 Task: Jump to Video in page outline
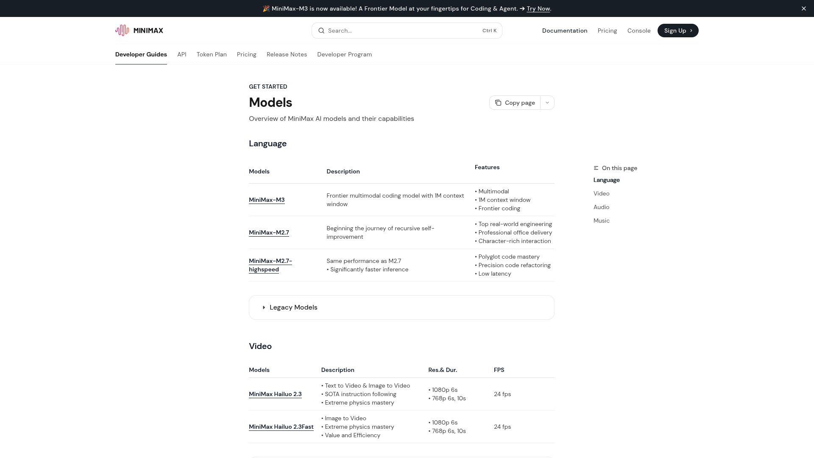[601, 193]
